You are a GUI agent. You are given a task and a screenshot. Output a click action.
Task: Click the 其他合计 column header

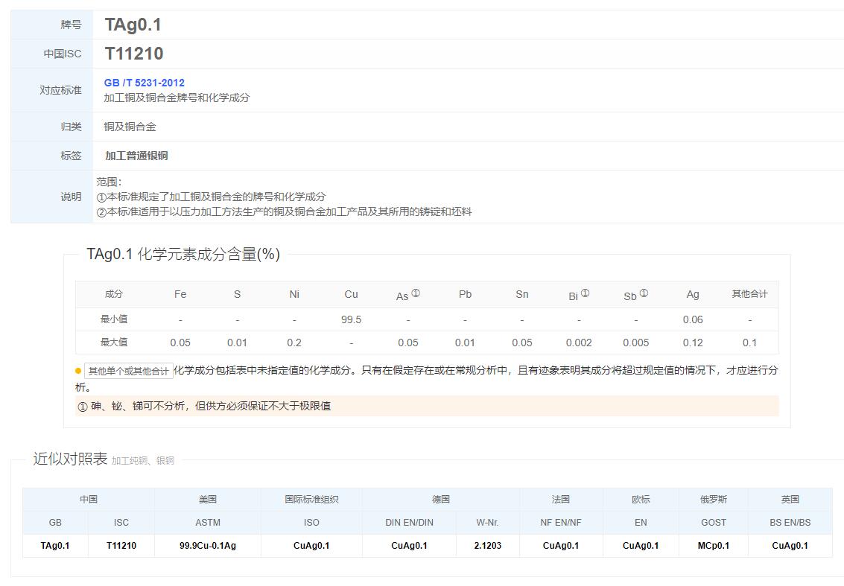tap(749, 294)
